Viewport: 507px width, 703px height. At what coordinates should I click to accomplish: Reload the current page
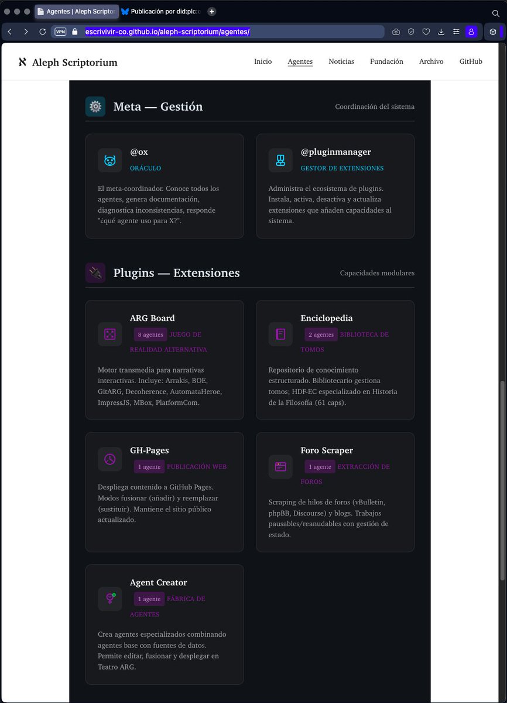[43, 32]
